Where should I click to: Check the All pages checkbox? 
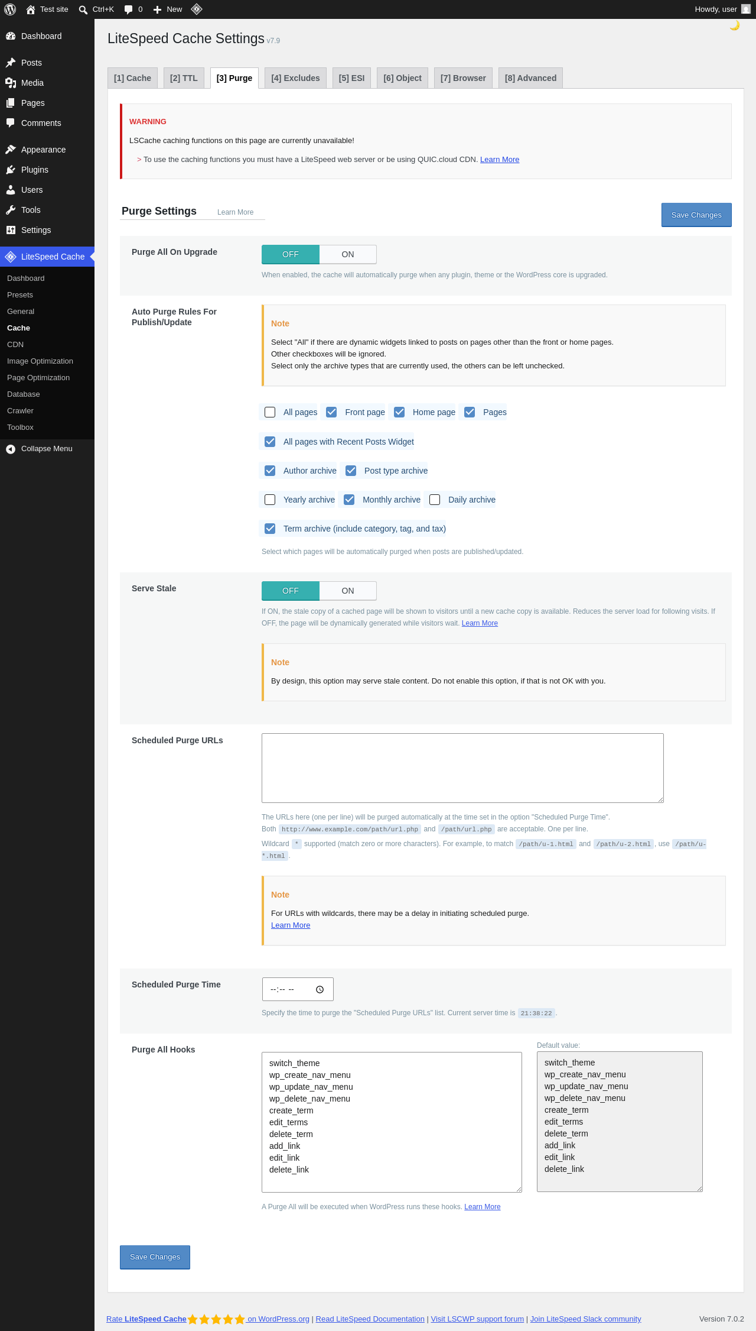click(x=270, y=412)
